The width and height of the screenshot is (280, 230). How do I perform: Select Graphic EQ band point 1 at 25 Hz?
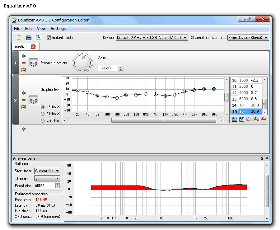click(77, 90)
